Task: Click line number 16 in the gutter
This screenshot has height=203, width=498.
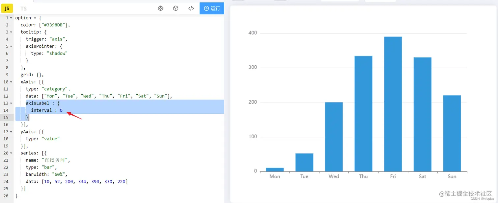Action: [x=6, y=124]
